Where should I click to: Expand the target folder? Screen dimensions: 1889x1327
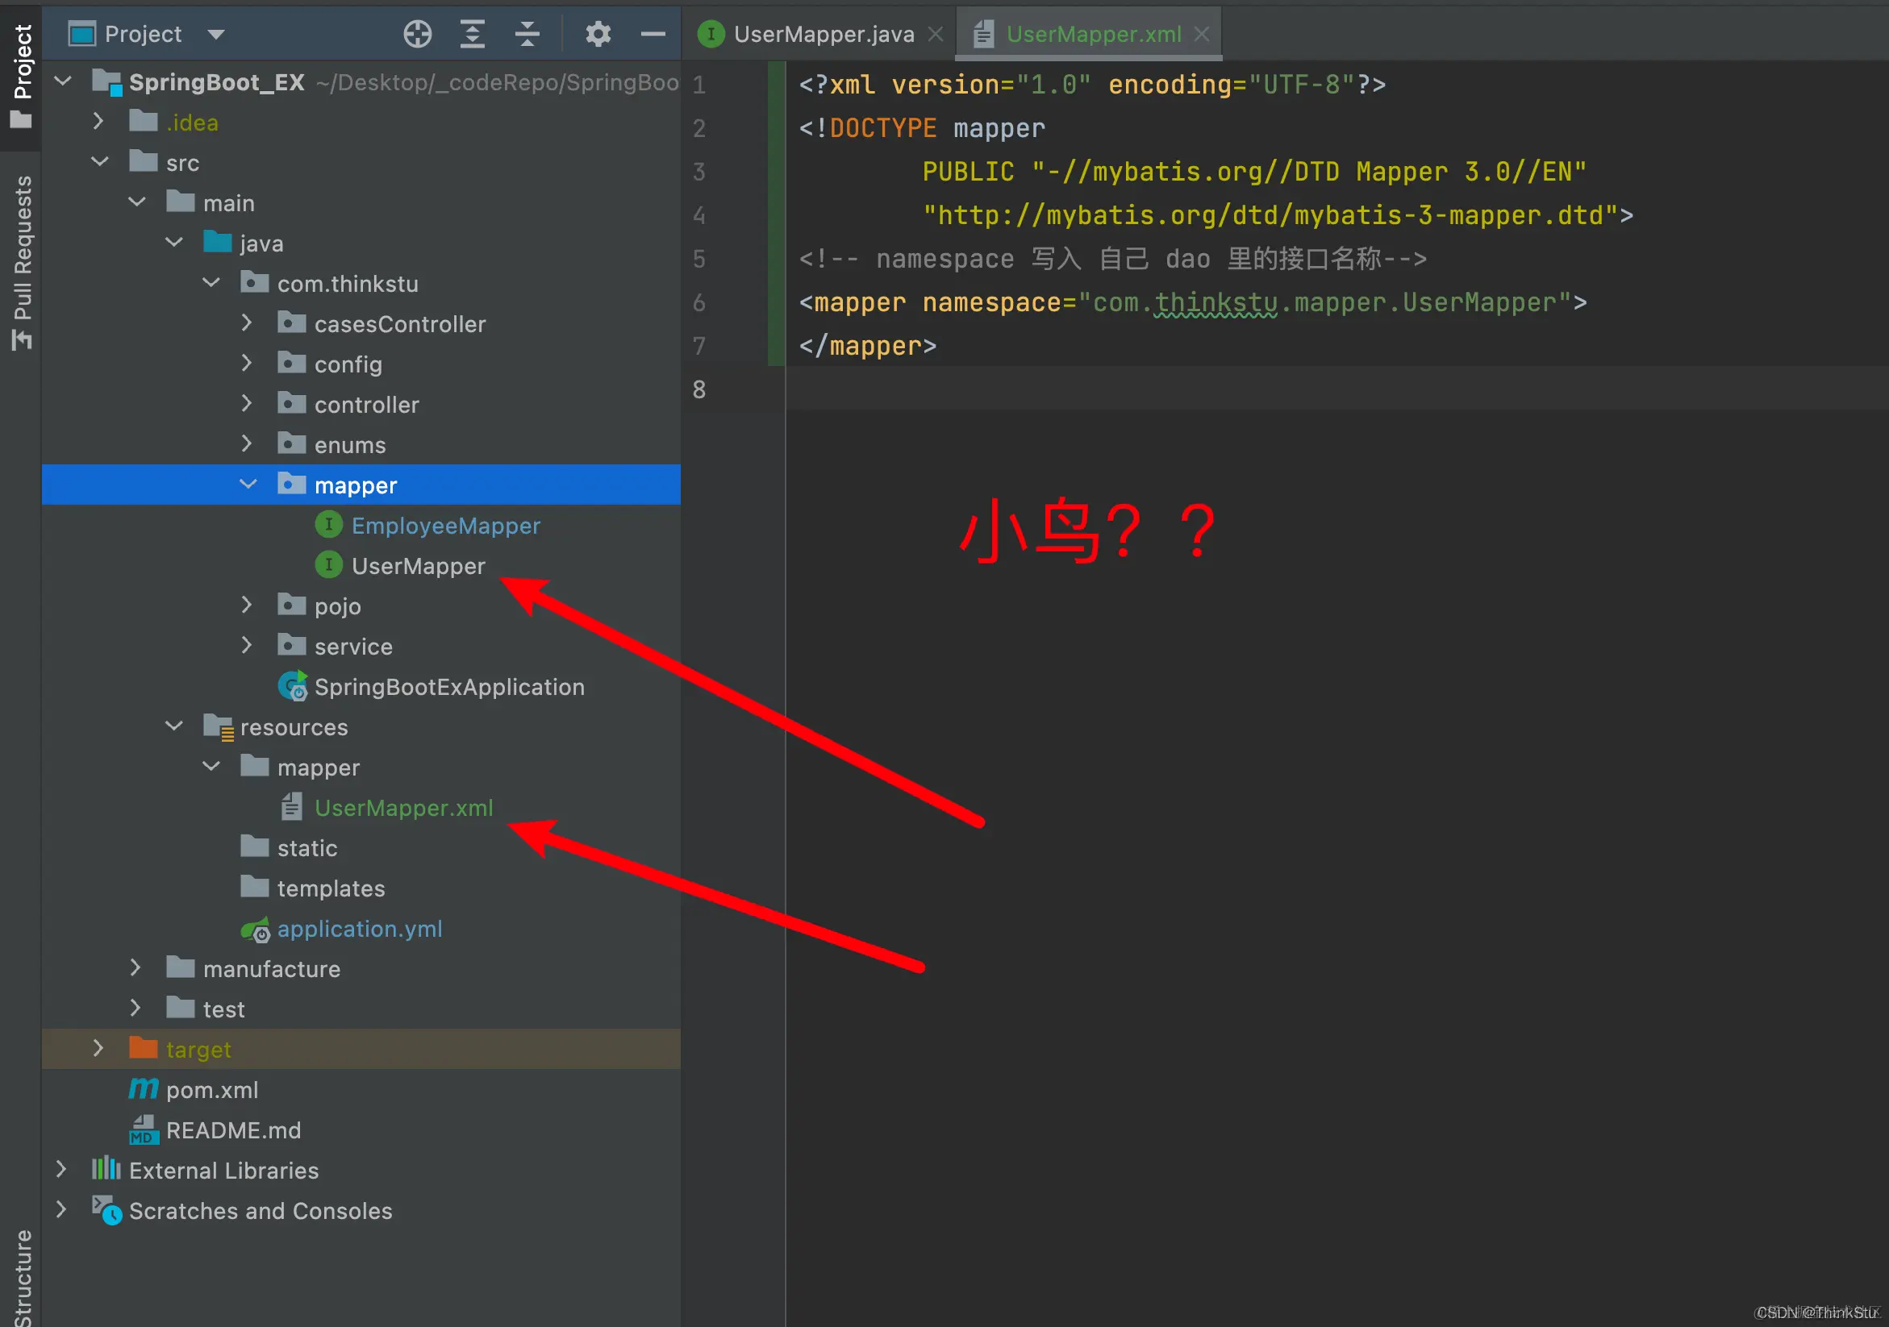pos(98,1048)
